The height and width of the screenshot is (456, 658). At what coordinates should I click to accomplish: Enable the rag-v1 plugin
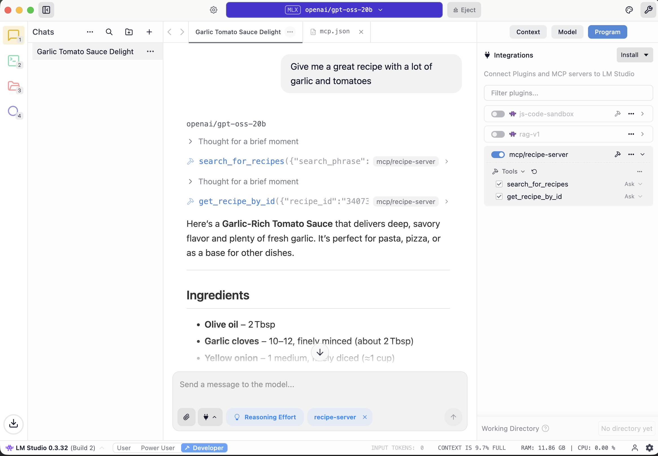(497, 134)
